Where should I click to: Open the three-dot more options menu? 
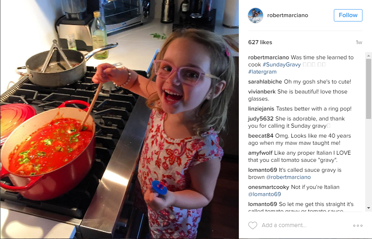click(358, 225)
